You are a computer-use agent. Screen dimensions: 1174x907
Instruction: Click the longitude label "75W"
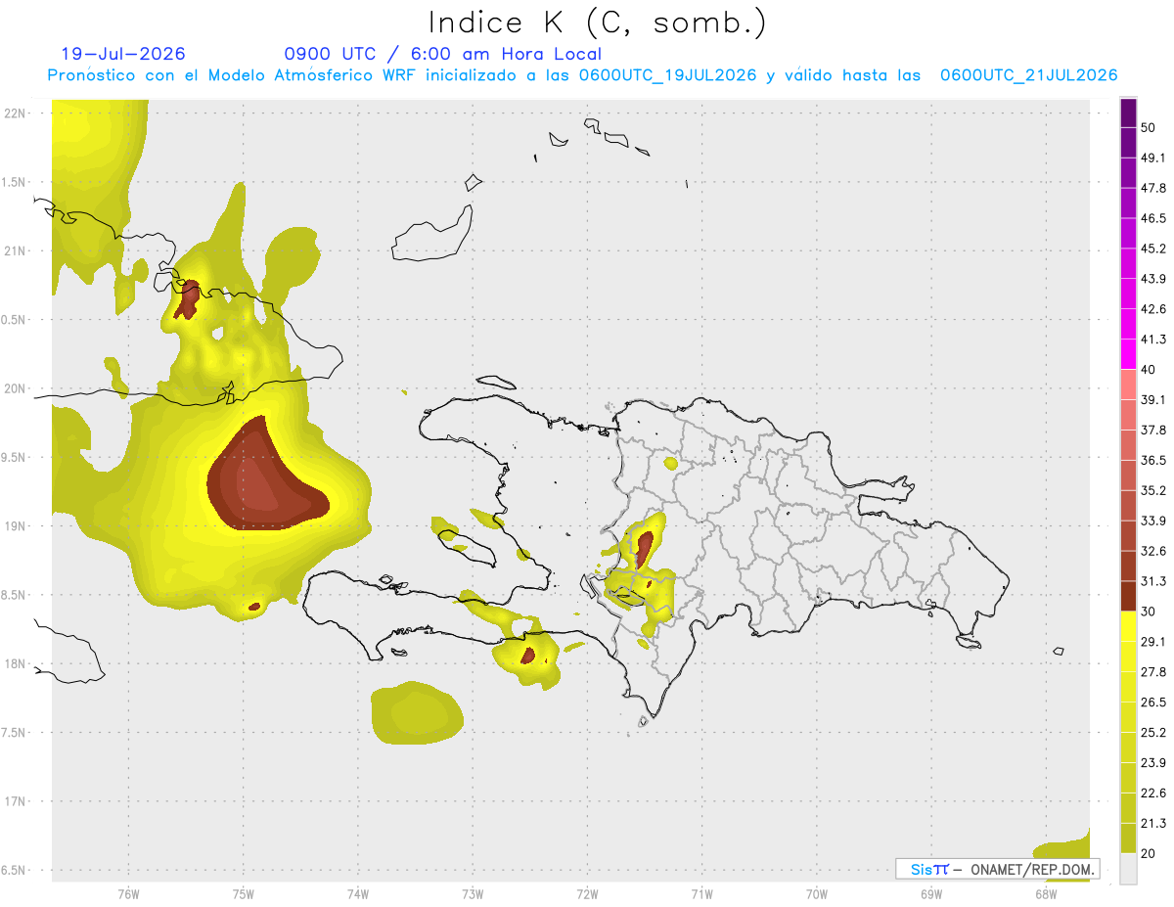click(x=244, y=893)
